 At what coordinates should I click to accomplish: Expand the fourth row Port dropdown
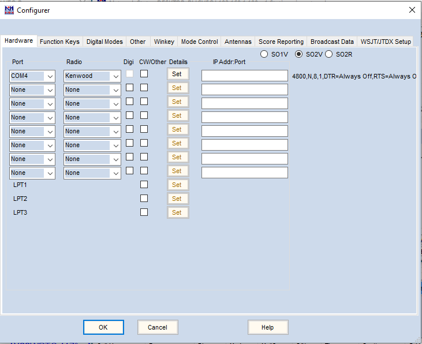[x=50, y=118]
